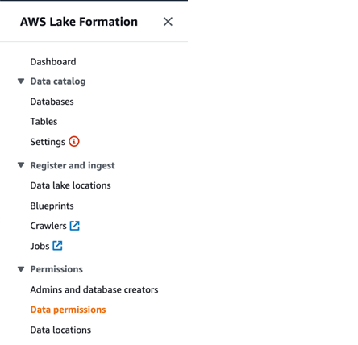Screen dimensions: 358x345
Task: Open the Tables page
Action: (x=44, y=122)
